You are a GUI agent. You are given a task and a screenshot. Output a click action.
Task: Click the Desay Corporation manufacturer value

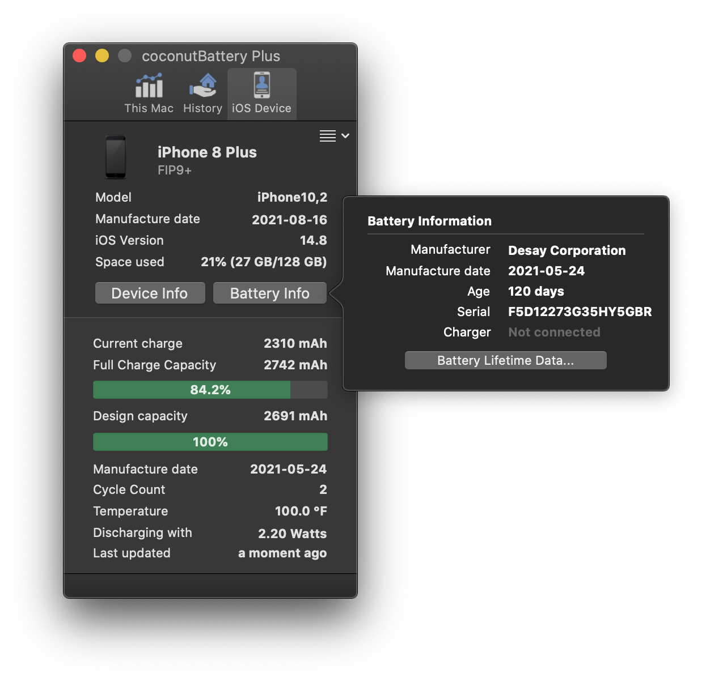[567, 250]
